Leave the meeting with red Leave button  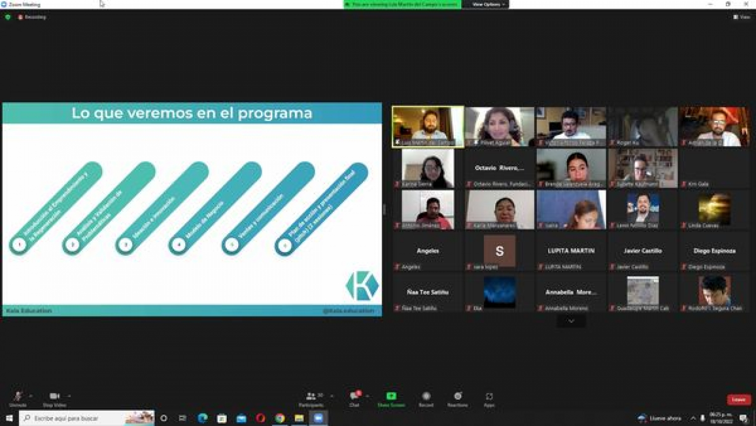pyautogui.click(x=739, y=400)
